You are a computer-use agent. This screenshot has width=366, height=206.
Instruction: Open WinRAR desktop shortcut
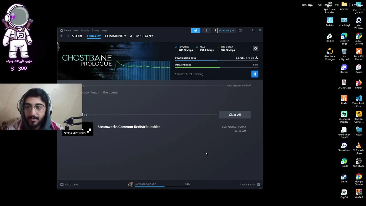point(359,194)
